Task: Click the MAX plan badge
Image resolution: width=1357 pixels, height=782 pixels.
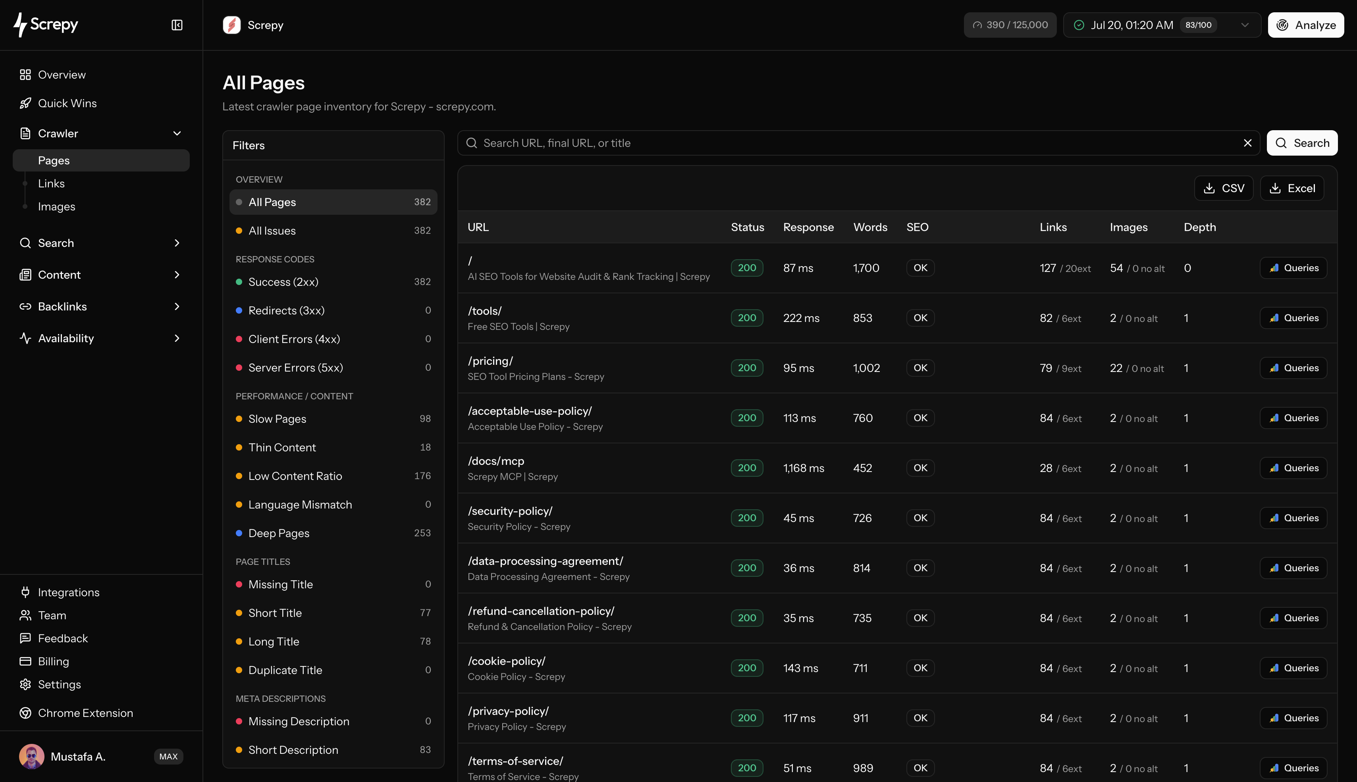Action: click(168, 756)
